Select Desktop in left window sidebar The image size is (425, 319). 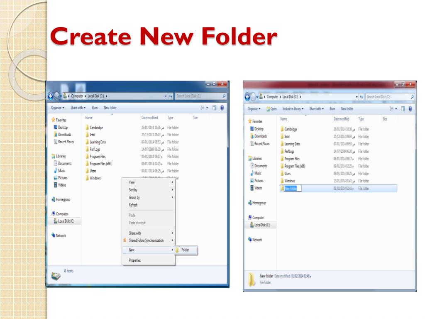click(61, 127)
